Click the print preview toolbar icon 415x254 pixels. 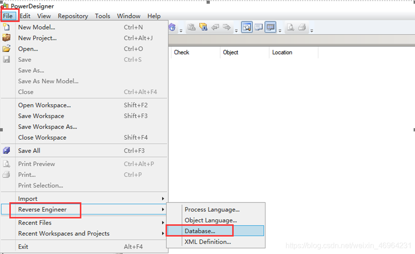[290, 27]
